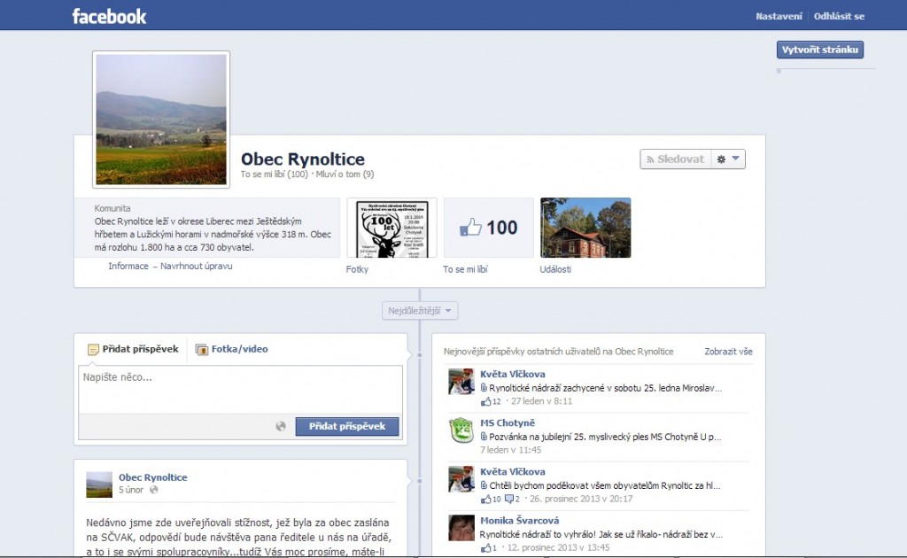Click the small Obec Rynoltice avatar on the post

pos(99,484)
